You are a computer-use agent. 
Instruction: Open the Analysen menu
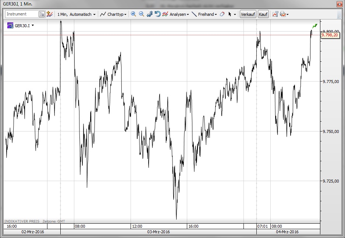tap(176, 14)
